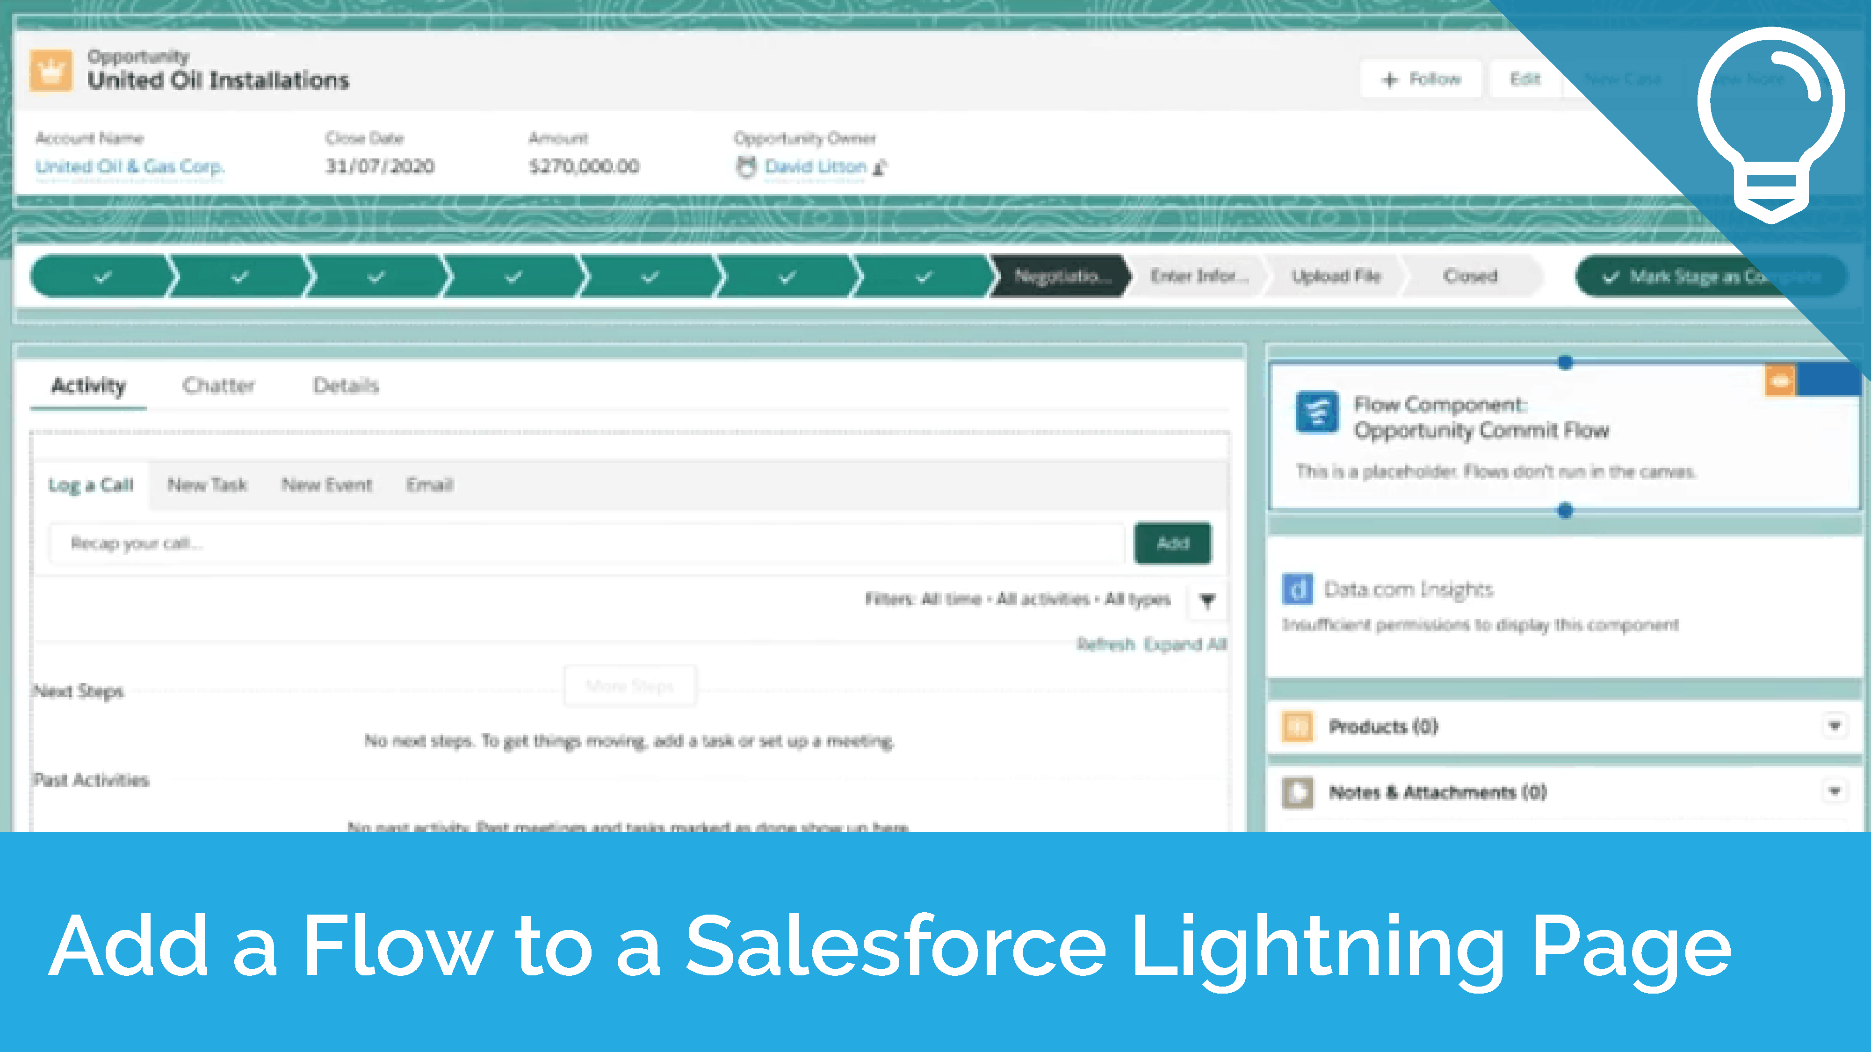Image resolution: width=1871 pixels, height=1052 pixels.
Task: Click the Past Activities section heading
Action: [92, 780]
